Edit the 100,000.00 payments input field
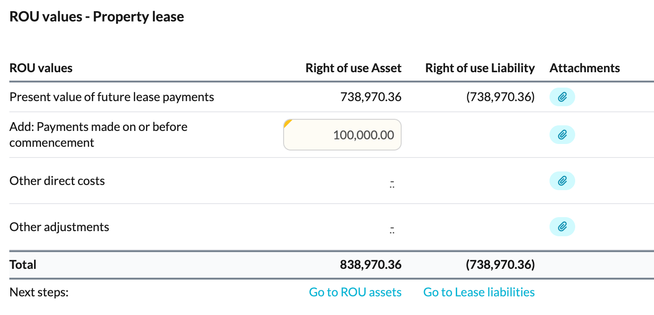Screen dimensions: 654x315 343,135
